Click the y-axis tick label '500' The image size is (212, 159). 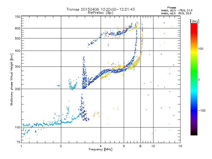point(18,38)
